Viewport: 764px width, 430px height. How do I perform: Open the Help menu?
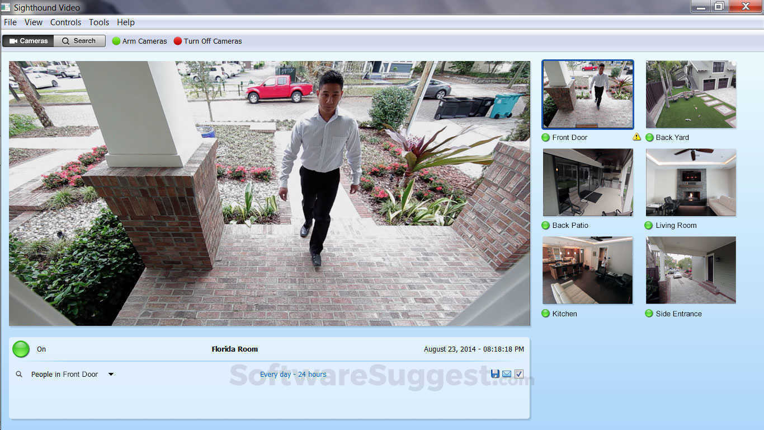(x=126, y=22)
